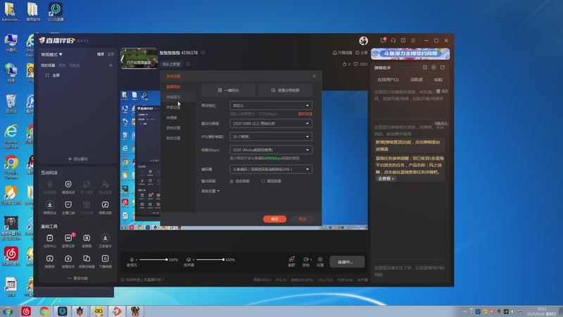
Task: Click the user avatar in title bar
Action: [363, 41]
